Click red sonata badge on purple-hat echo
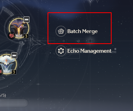The width and height of the screenshot is (133, 111). (11, 35)
